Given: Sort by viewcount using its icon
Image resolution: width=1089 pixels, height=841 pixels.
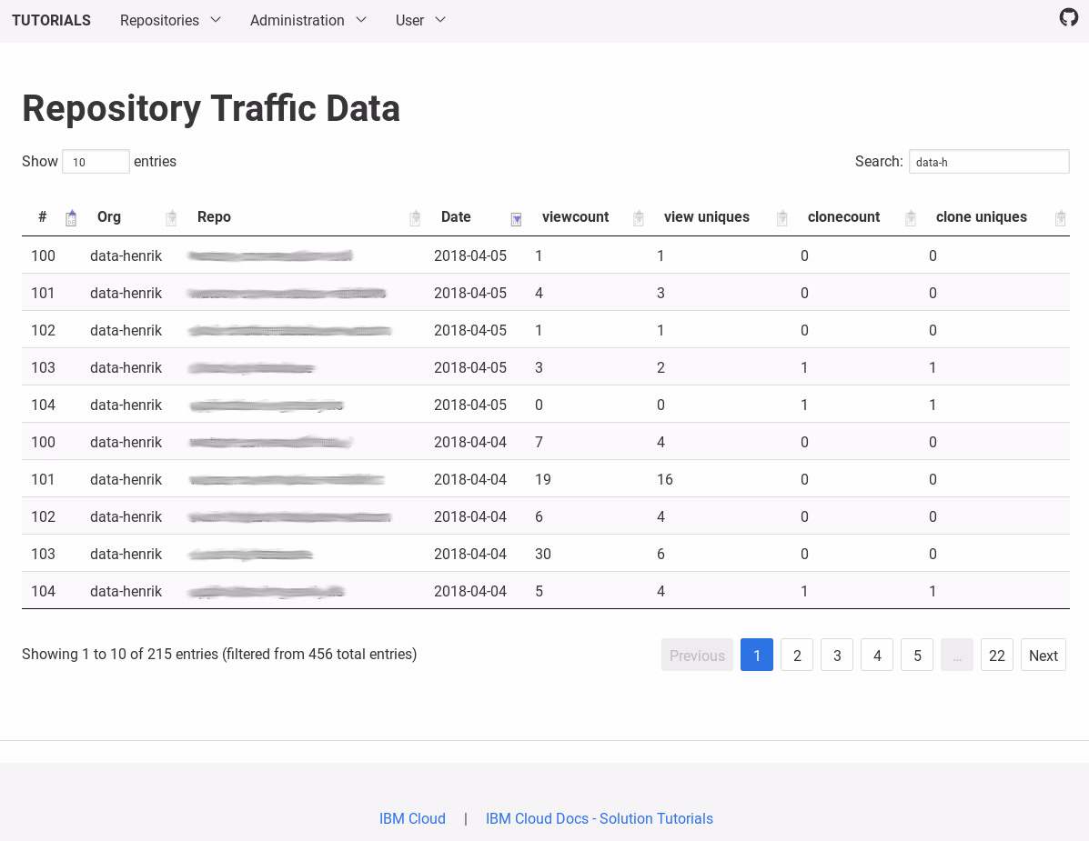Looking at the screenshot, I should 639,218.
